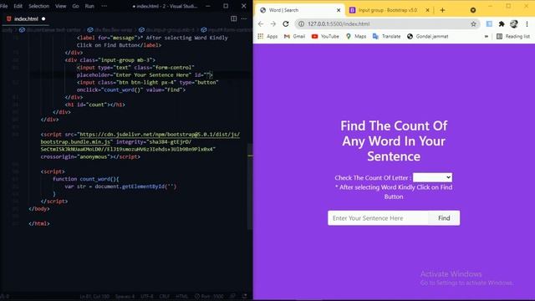Open the Check The Count Of Letter dropdown
The image size is (535, 301).
432,177
